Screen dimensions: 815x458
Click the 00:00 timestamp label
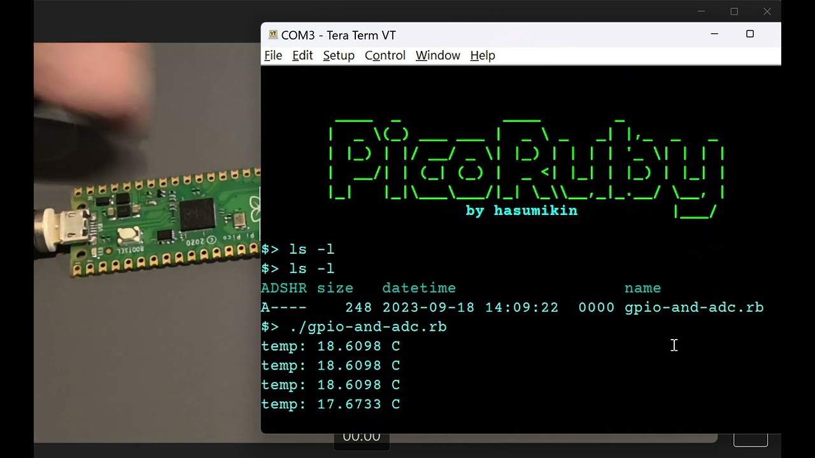click(361, 437)
